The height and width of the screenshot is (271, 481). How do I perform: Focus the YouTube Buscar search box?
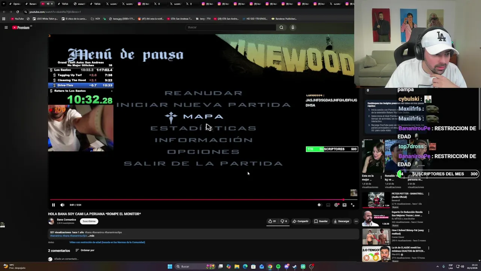coord(231,27)
